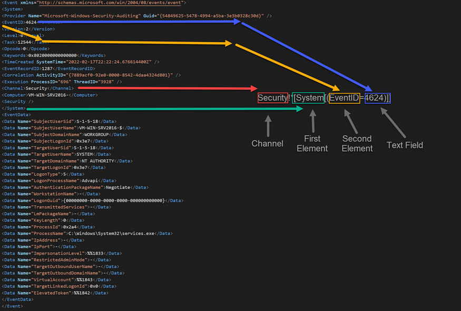Click the closing </System> tag
This screenshot has height=311, width=461.
14,108
